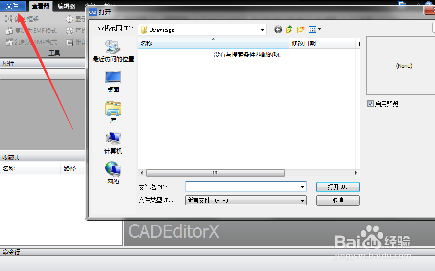Image resolution: width=435 pixels, height=271 pixels.
Task: Open the 文件 menu tab
Action: (12, 6)
